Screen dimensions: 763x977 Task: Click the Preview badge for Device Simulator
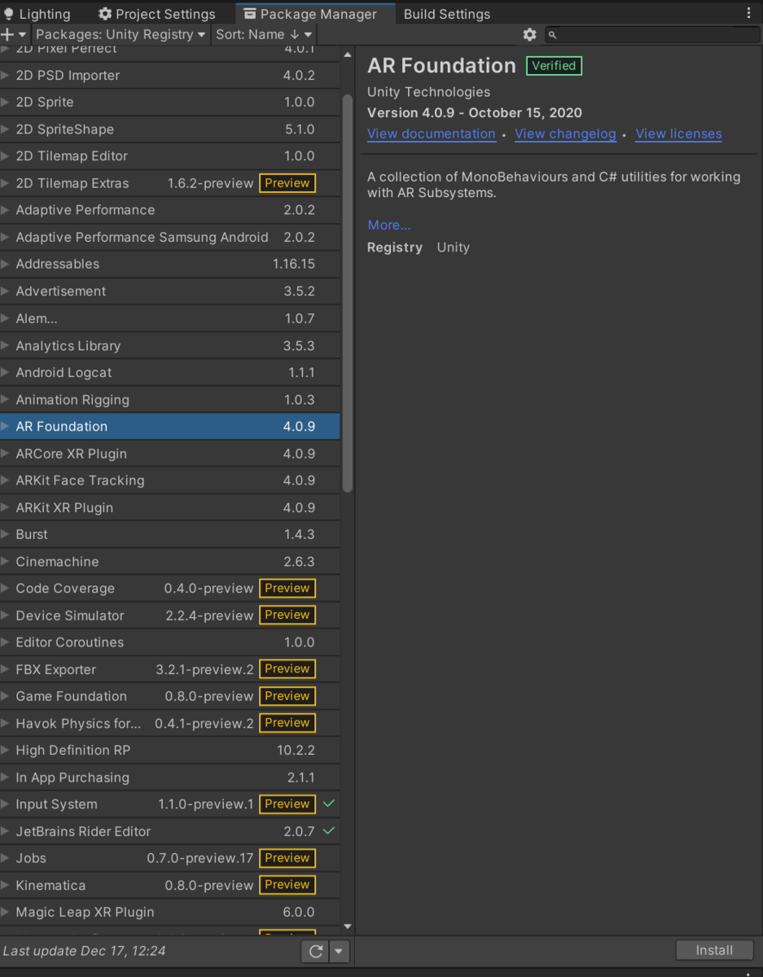tap(287, 615)
